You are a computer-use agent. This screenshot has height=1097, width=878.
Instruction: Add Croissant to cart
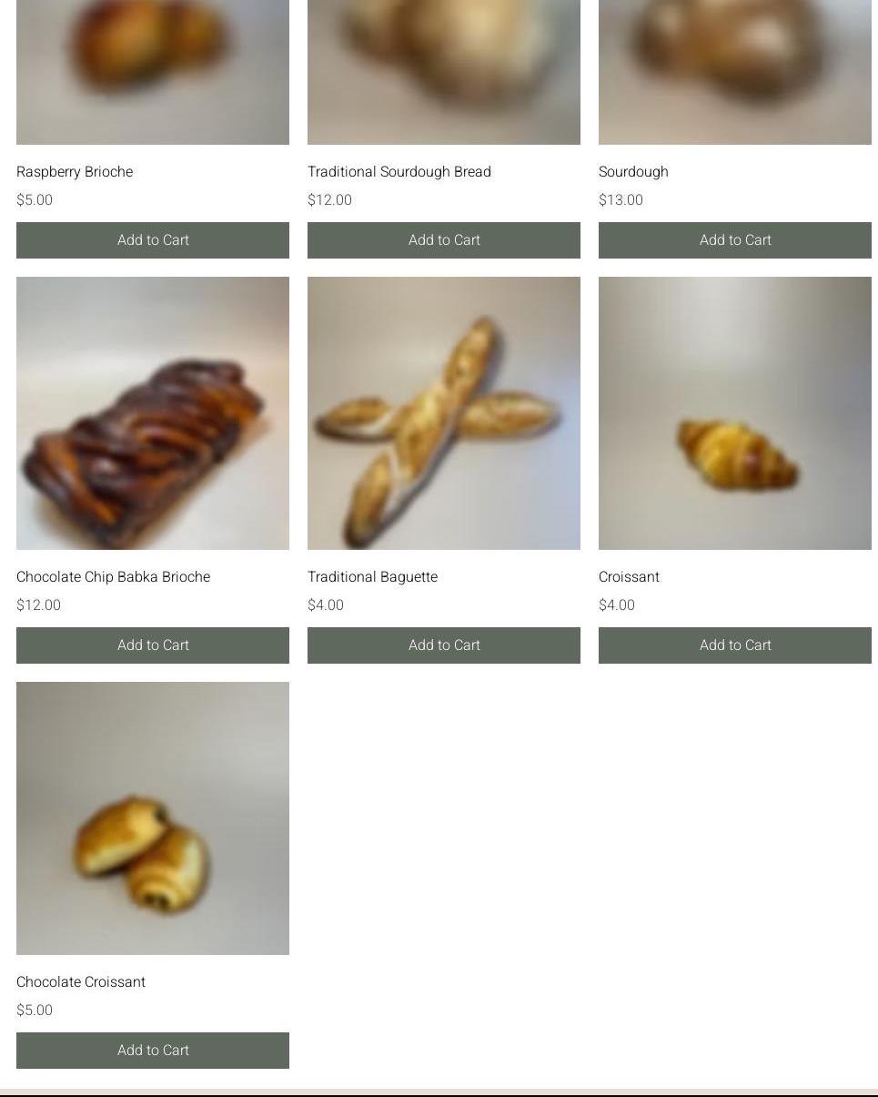point(735,645)
